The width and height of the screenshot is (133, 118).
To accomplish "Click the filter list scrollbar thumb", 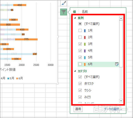I will click(121, 44).
